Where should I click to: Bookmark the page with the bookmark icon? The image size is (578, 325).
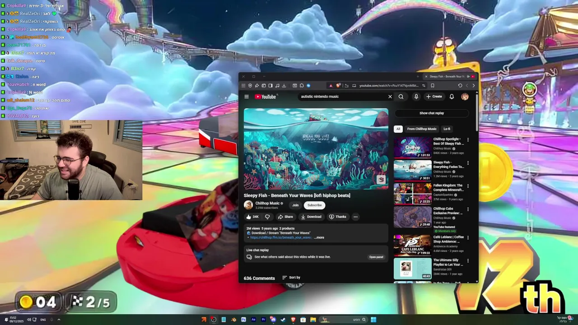coord(433,85)
